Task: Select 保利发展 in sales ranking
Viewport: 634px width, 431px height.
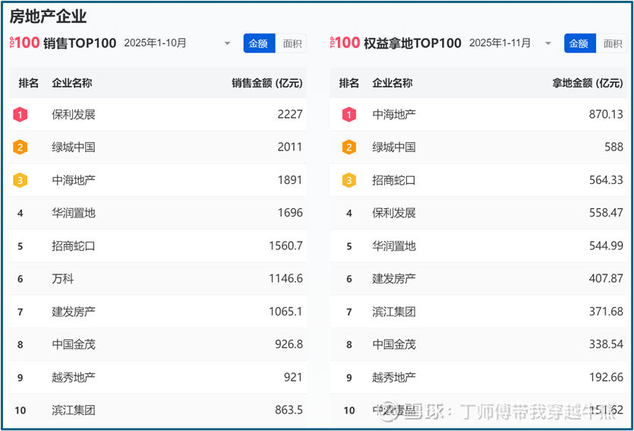Action: click(74, 115)
